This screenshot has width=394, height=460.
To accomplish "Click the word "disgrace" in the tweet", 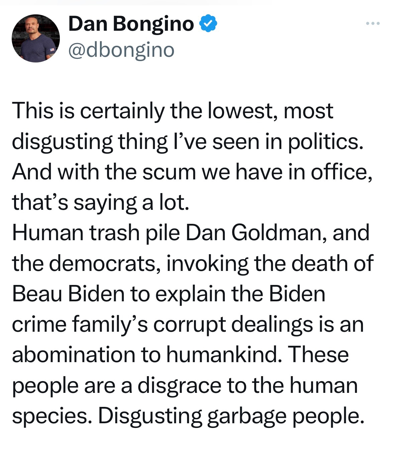I will (179, 385).
